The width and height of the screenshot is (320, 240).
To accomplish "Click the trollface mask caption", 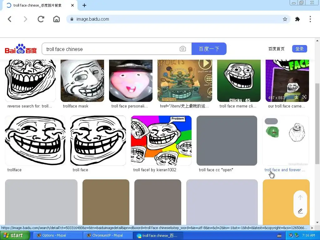I will click(76, 106).
